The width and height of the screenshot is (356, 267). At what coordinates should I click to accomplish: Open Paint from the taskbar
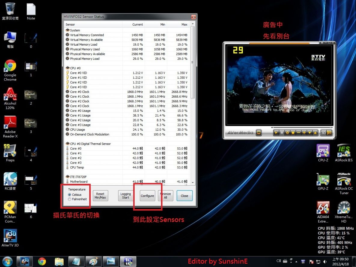[93, 262]
